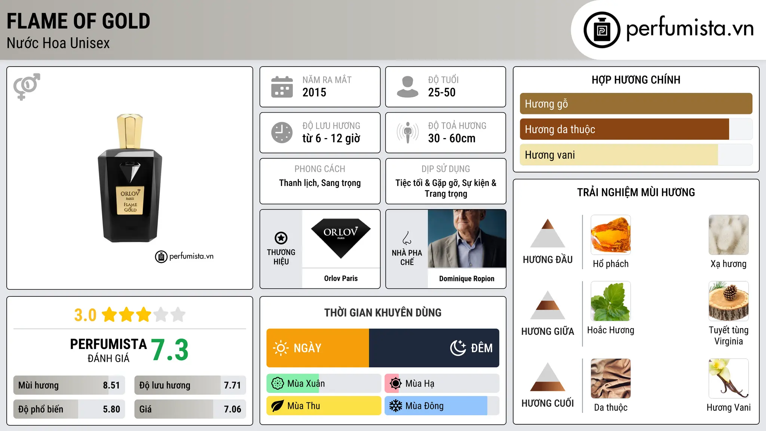
Task: Click the release year 2015 value
Action: (314, 92)
